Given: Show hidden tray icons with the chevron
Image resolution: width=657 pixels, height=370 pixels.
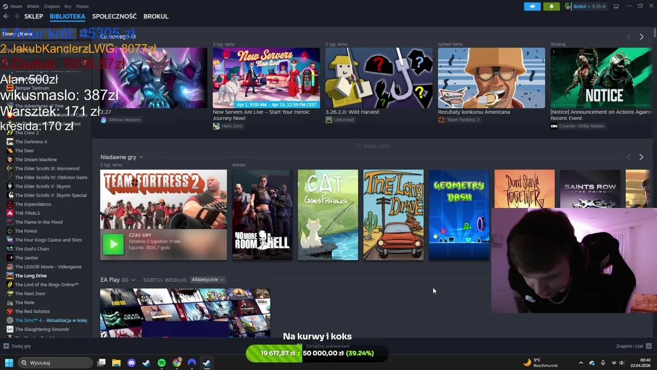Looking at the screenshot, I should click(581, 363).
